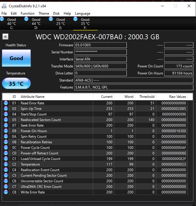Click status orb for Read Error Rate
The image size is (196, 206).
point(6,103)
